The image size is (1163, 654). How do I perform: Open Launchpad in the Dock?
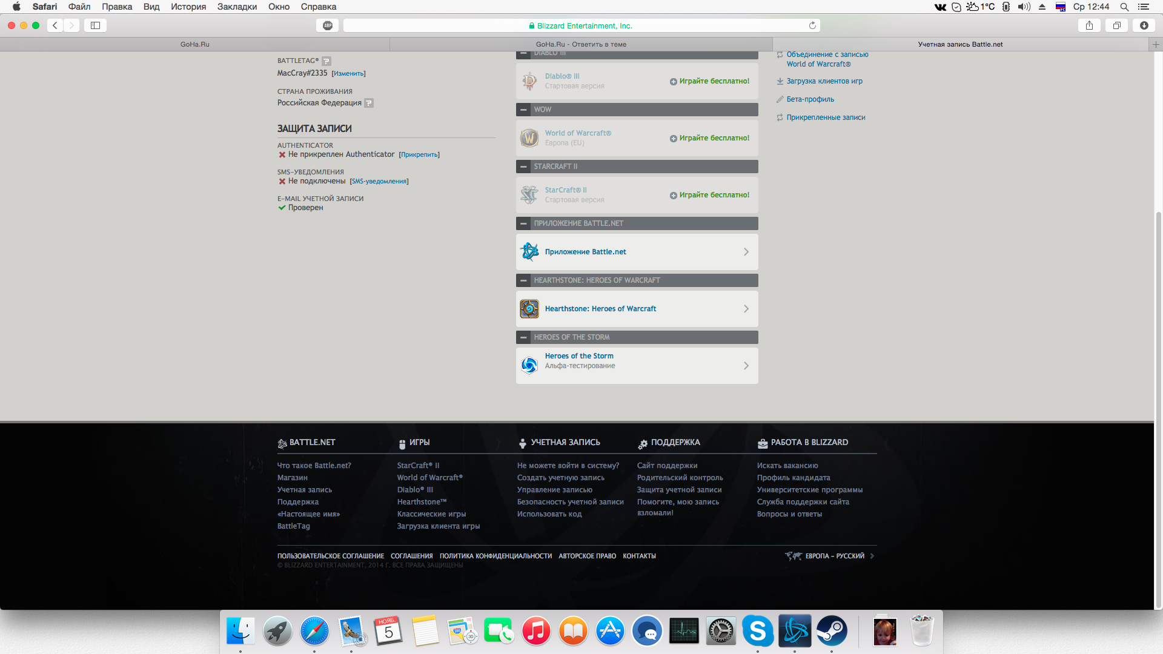click(277, 631)
